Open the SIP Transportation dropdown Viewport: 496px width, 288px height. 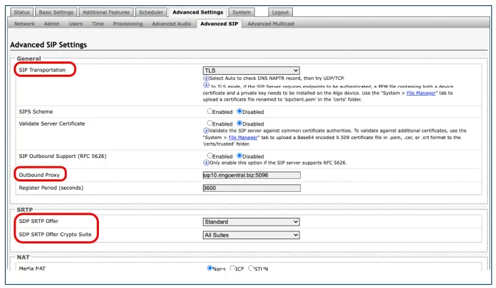[x=251, y=70]
